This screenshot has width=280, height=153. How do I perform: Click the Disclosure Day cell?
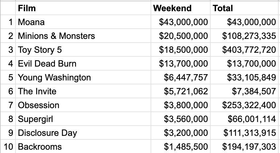83,133
